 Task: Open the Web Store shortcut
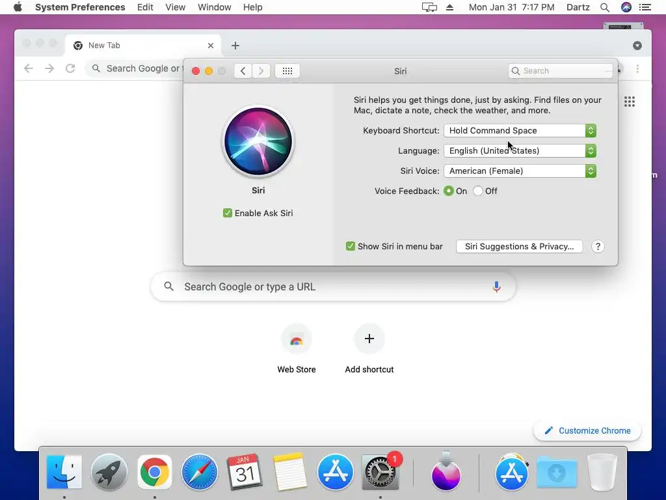coord(297,348)
